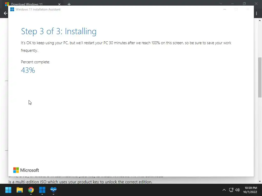Screen dimensions: 262x196
Task: Click the scrollbar up arrow in Chrome
Action: pyautogui.click(x=260, y=20)
